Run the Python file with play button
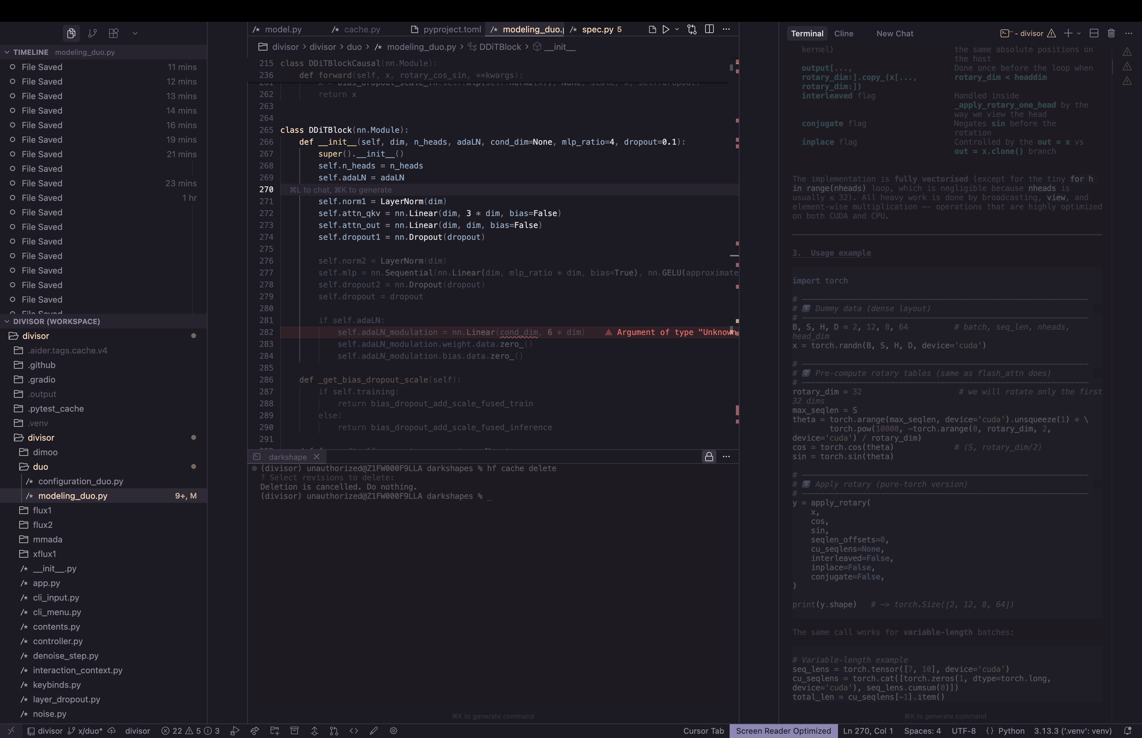The width and height of the screenshot is (1142, 738). coord(666,29)
